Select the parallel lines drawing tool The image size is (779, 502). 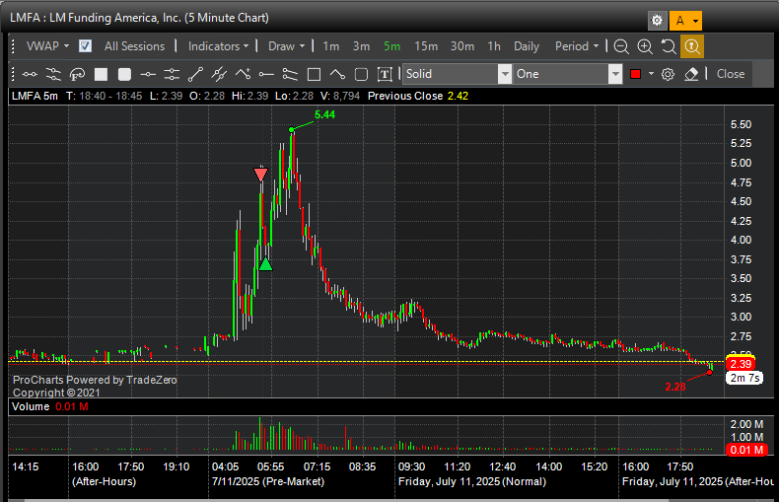pyautogui.click(x=53, y=74)
